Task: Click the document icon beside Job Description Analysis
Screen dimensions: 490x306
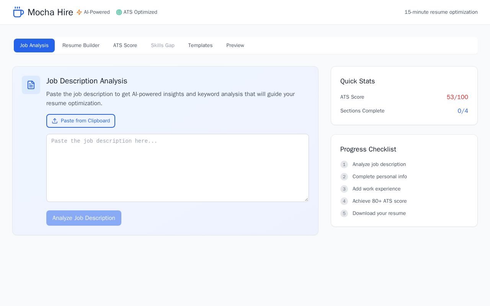Action: pos(31,85)
